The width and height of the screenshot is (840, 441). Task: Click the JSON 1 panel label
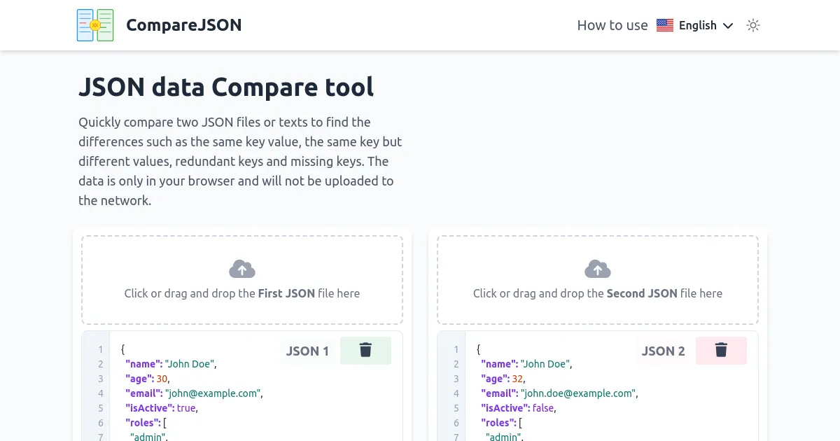point(307,351)
